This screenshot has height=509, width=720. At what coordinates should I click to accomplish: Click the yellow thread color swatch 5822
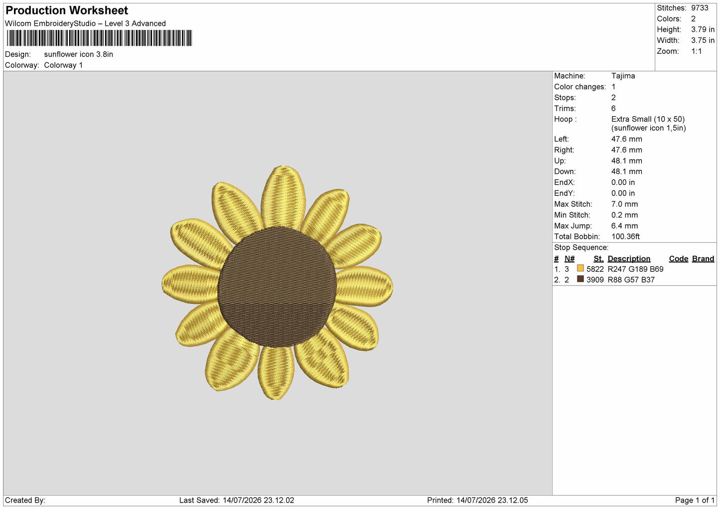point(580,268)
